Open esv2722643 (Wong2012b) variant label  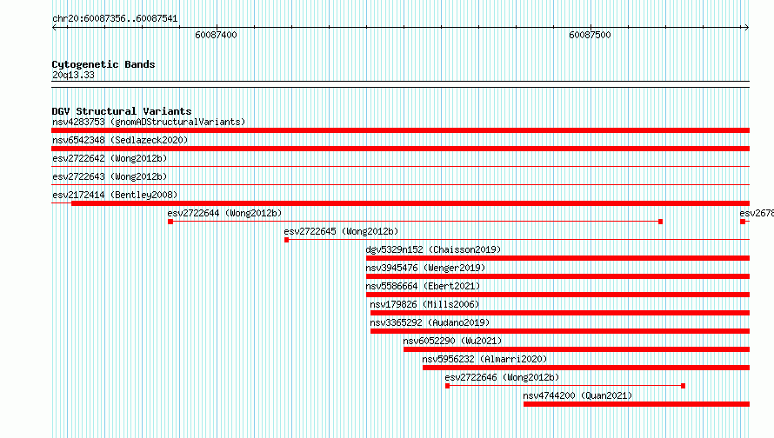(x=110, y=176)
